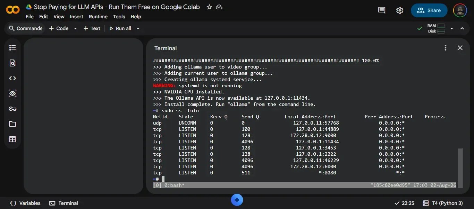Open the Terminal tab in bottom bar
This screenshot has width=474, height=209.
coord(64,203)
